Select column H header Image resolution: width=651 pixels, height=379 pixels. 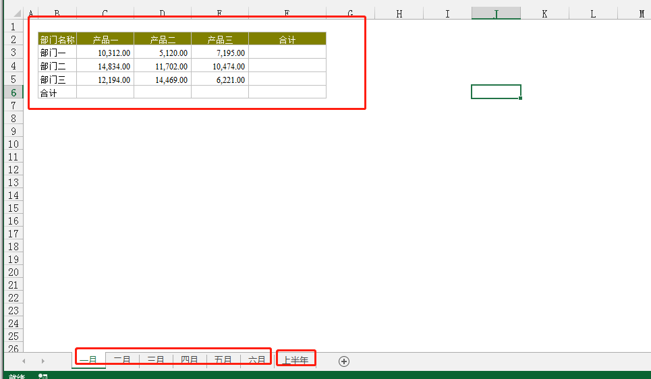[x=399, y=13]
